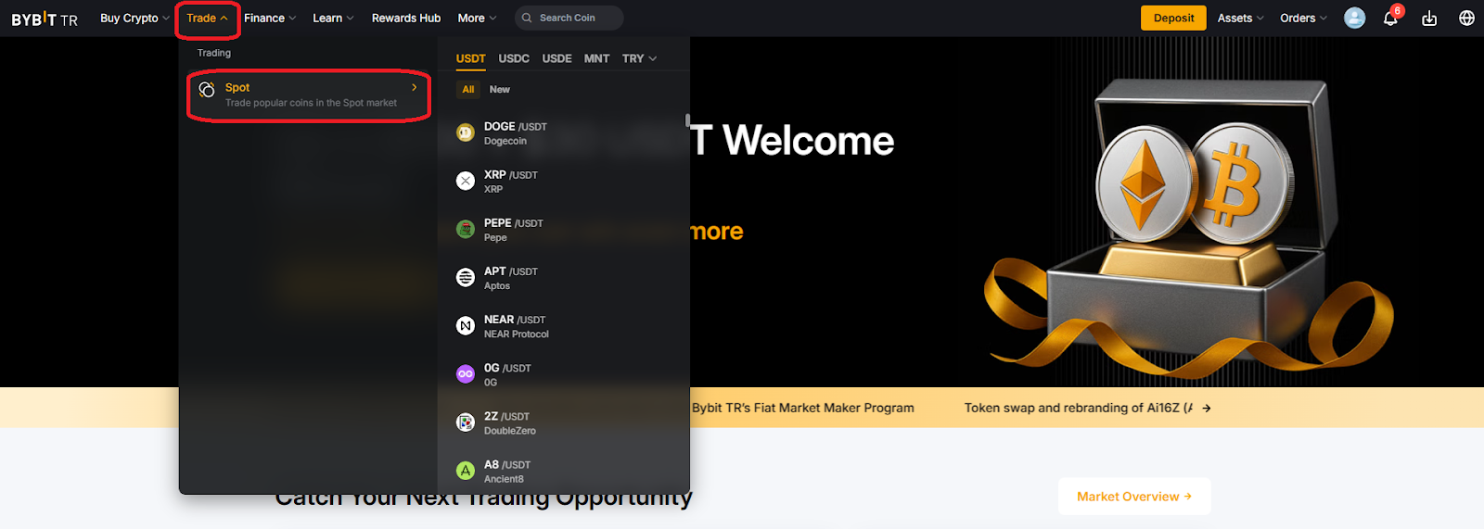Click the Bybit TR logo

tap(45, 19)
